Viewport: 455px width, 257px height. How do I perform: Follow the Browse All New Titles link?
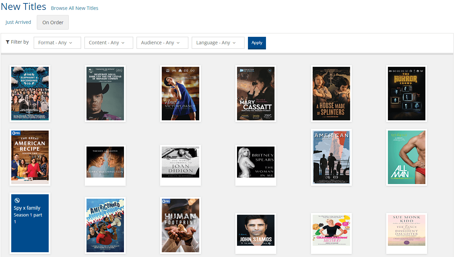pyautogui.click(x=75, y=8)
